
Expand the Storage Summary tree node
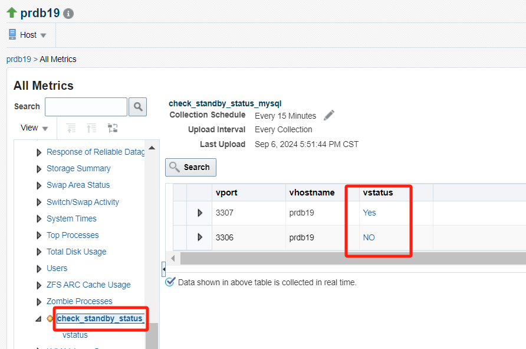40,169
